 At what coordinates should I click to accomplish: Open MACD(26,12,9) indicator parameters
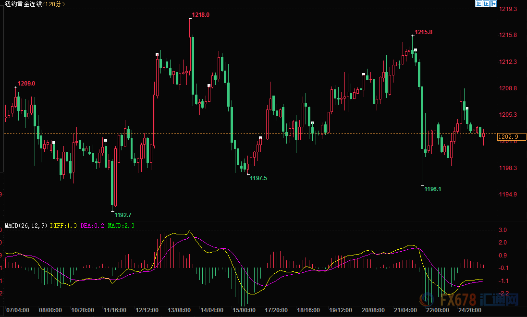coord(25,225)
